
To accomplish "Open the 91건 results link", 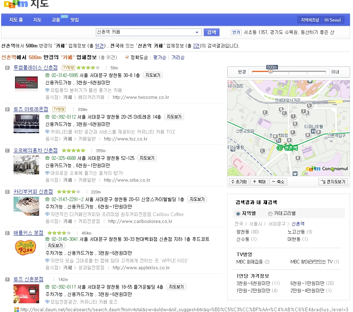I will 99,46.
